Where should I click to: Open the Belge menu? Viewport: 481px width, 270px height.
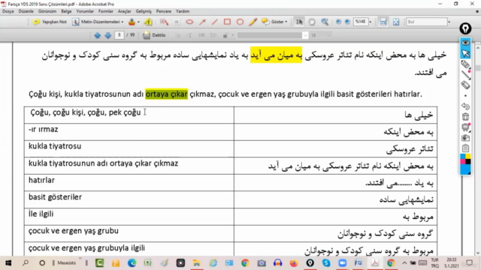pos(66,11)
